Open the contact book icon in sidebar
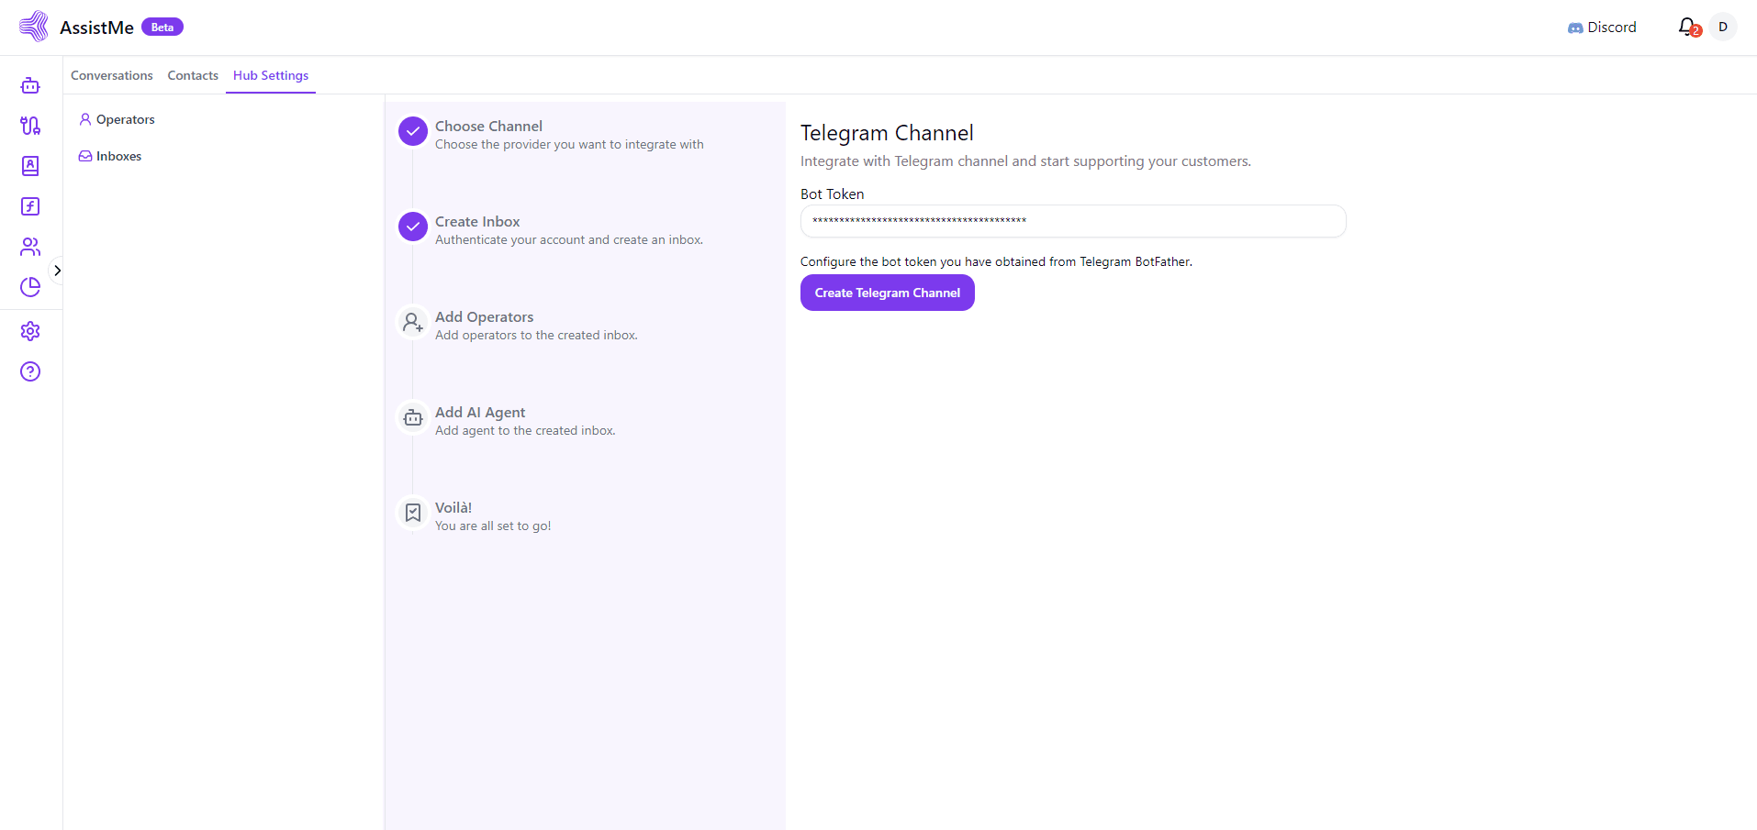1757x830 pixels. click(30, 166)
